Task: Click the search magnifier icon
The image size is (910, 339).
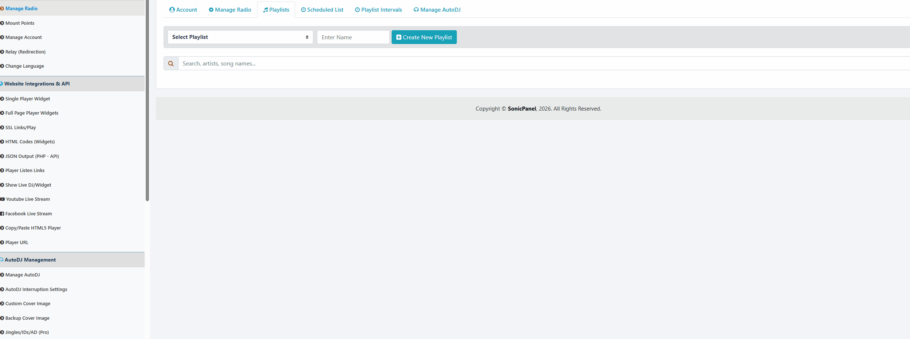Action: tap(171, 64)
